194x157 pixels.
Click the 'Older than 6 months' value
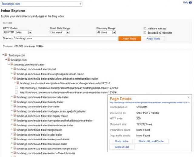pos(148,113)
